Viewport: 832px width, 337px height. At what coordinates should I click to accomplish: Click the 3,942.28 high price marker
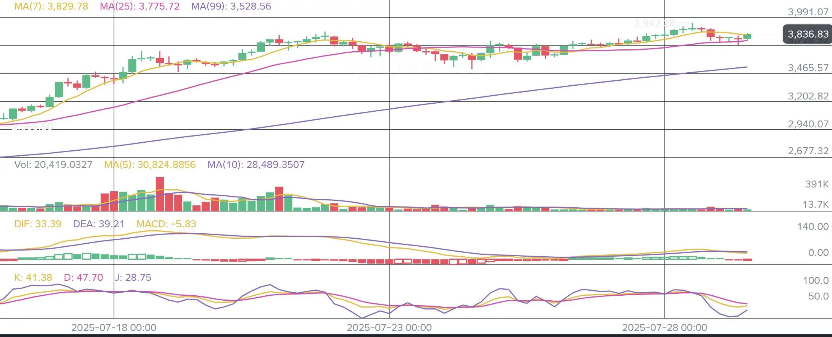coord(655,23)
